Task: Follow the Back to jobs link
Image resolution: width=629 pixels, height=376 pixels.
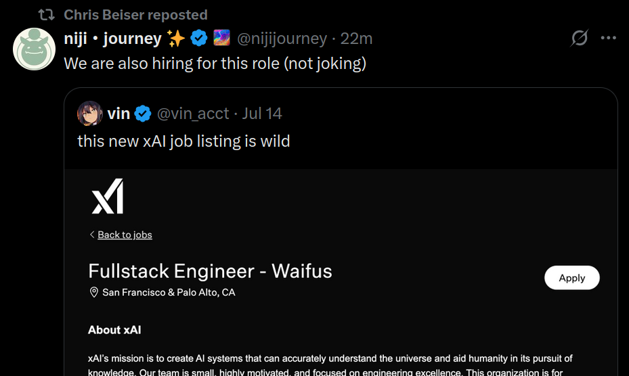Action: [x=125, y=235]
